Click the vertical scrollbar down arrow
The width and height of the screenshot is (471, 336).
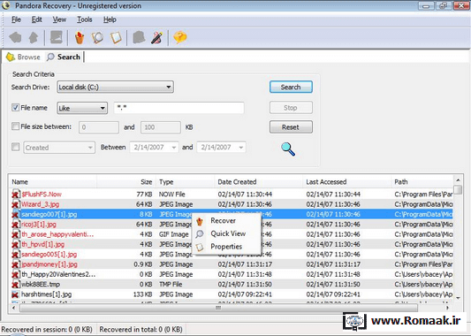458,298
